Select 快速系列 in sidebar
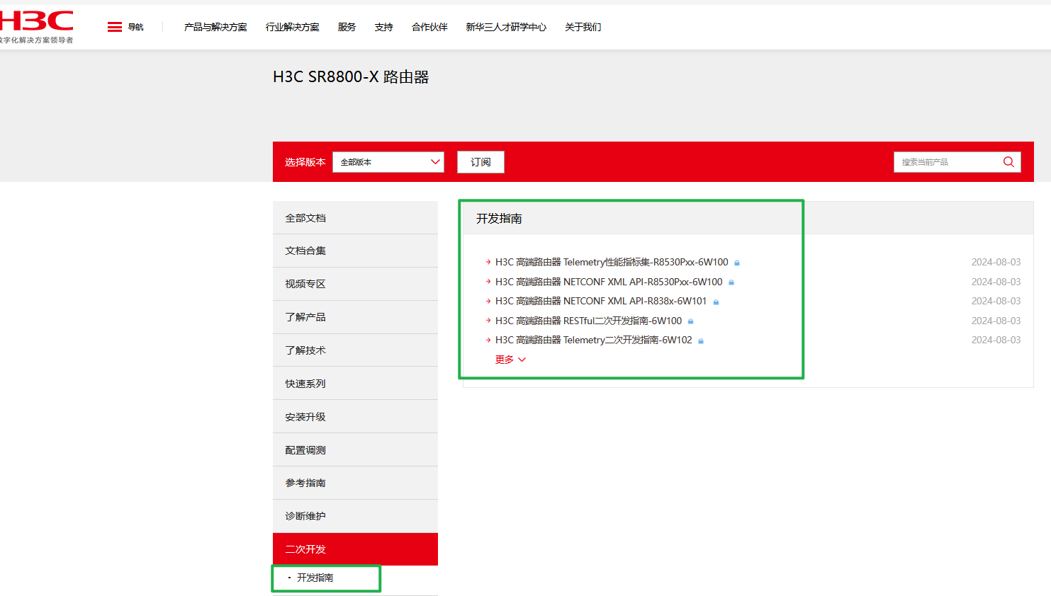Viewport: 1051px width, 596px height. click(x=355, y=384)
